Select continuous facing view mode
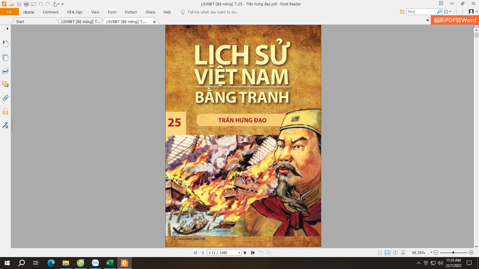Screen dimensions: 479x269 coord(403,253)
